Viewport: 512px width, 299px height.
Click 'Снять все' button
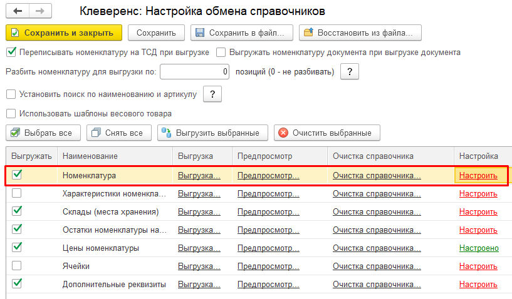click(x=119, y=133)
